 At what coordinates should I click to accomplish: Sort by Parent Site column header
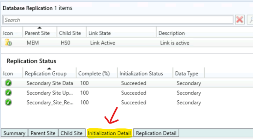pos(37,33)
